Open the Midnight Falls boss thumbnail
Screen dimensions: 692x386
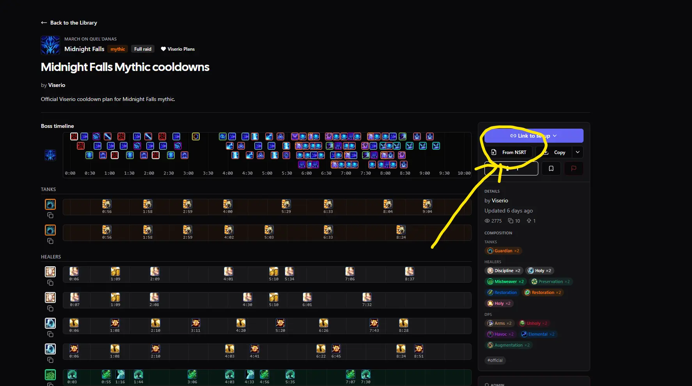pyautogui.click(x=50, y=45)
